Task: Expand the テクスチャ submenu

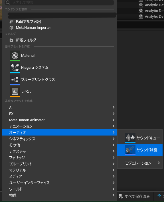Action: tap(59, 151)
